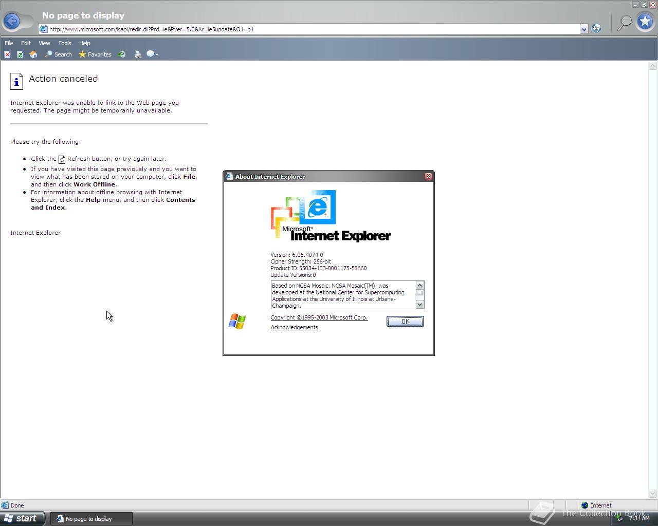Click the IE icon in About dialog title bar
The height and width of the screenshot is (526, 658).
tap(229, 176)
